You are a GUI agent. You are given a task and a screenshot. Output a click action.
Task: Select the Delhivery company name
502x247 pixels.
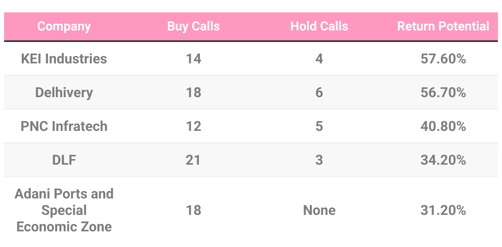coord(64,92)
